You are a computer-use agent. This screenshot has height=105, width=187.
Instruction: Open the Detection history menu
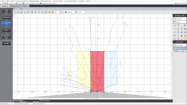(x=46, y=1)
